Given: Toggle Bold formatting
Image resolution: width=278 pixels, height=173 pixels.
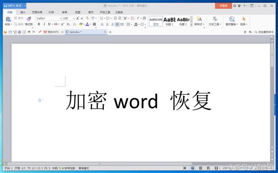Looking at the screenshot, I should coord(39,24).
